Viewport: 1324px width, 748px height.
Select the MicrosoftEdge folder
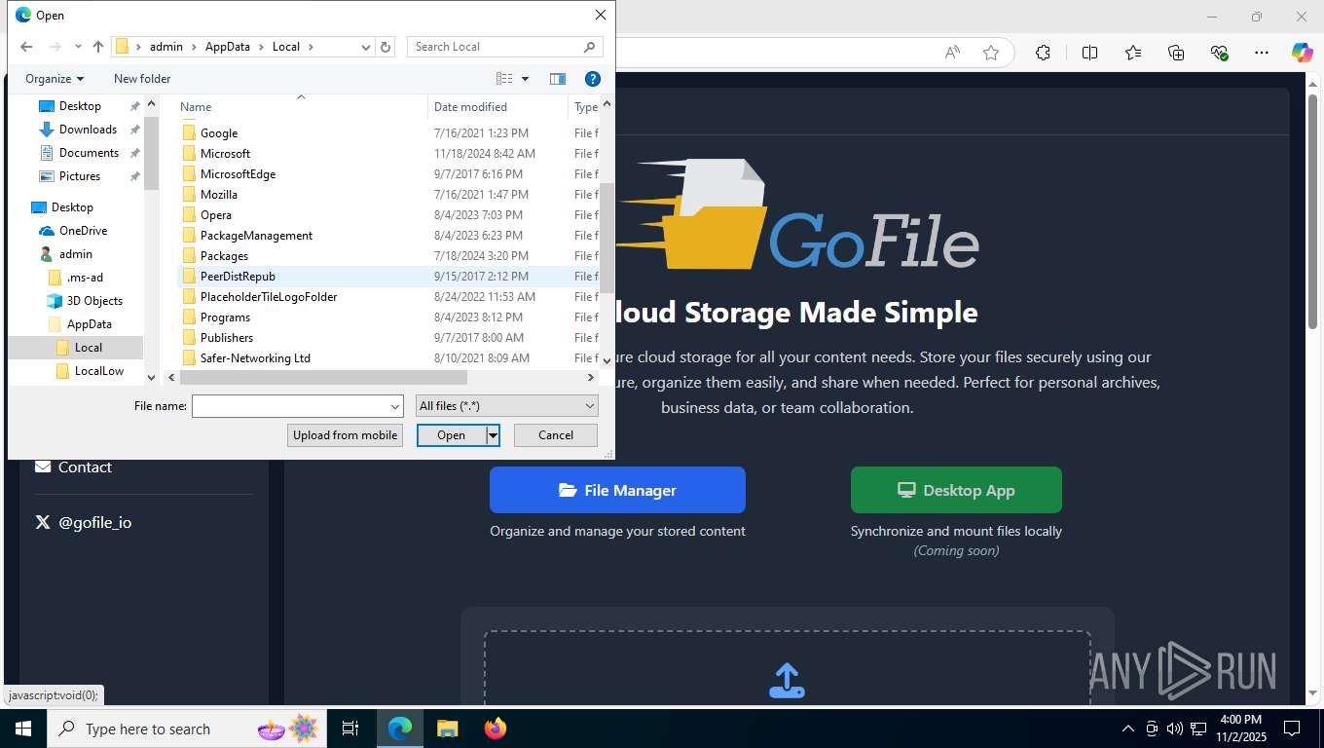click(x=238, y=174)
